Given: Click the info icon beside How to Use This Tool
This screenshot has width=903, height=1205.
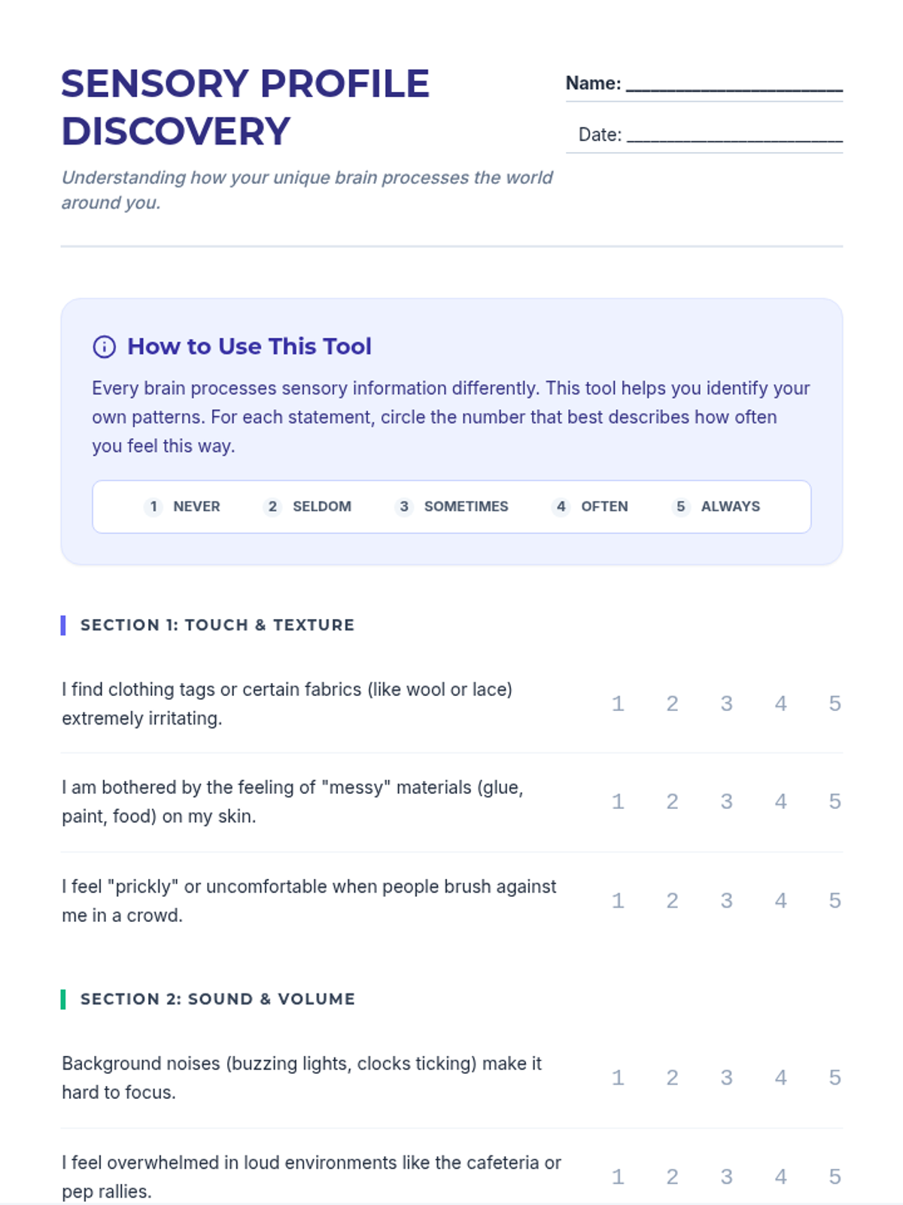Looking at the screenshot, I should coord(104,346).
